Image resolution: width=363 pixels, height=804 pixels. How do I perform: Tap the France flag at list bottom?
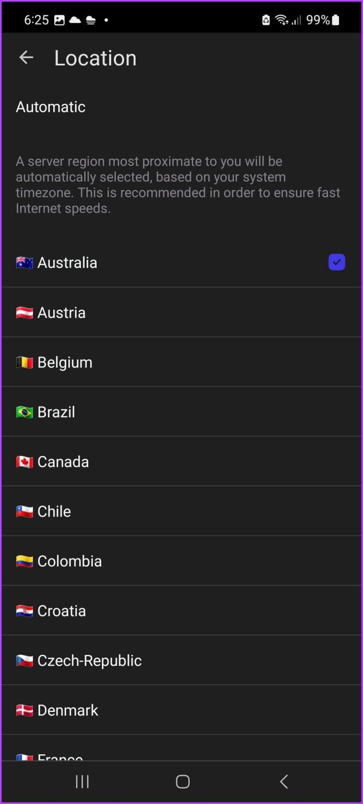point(24,757)
